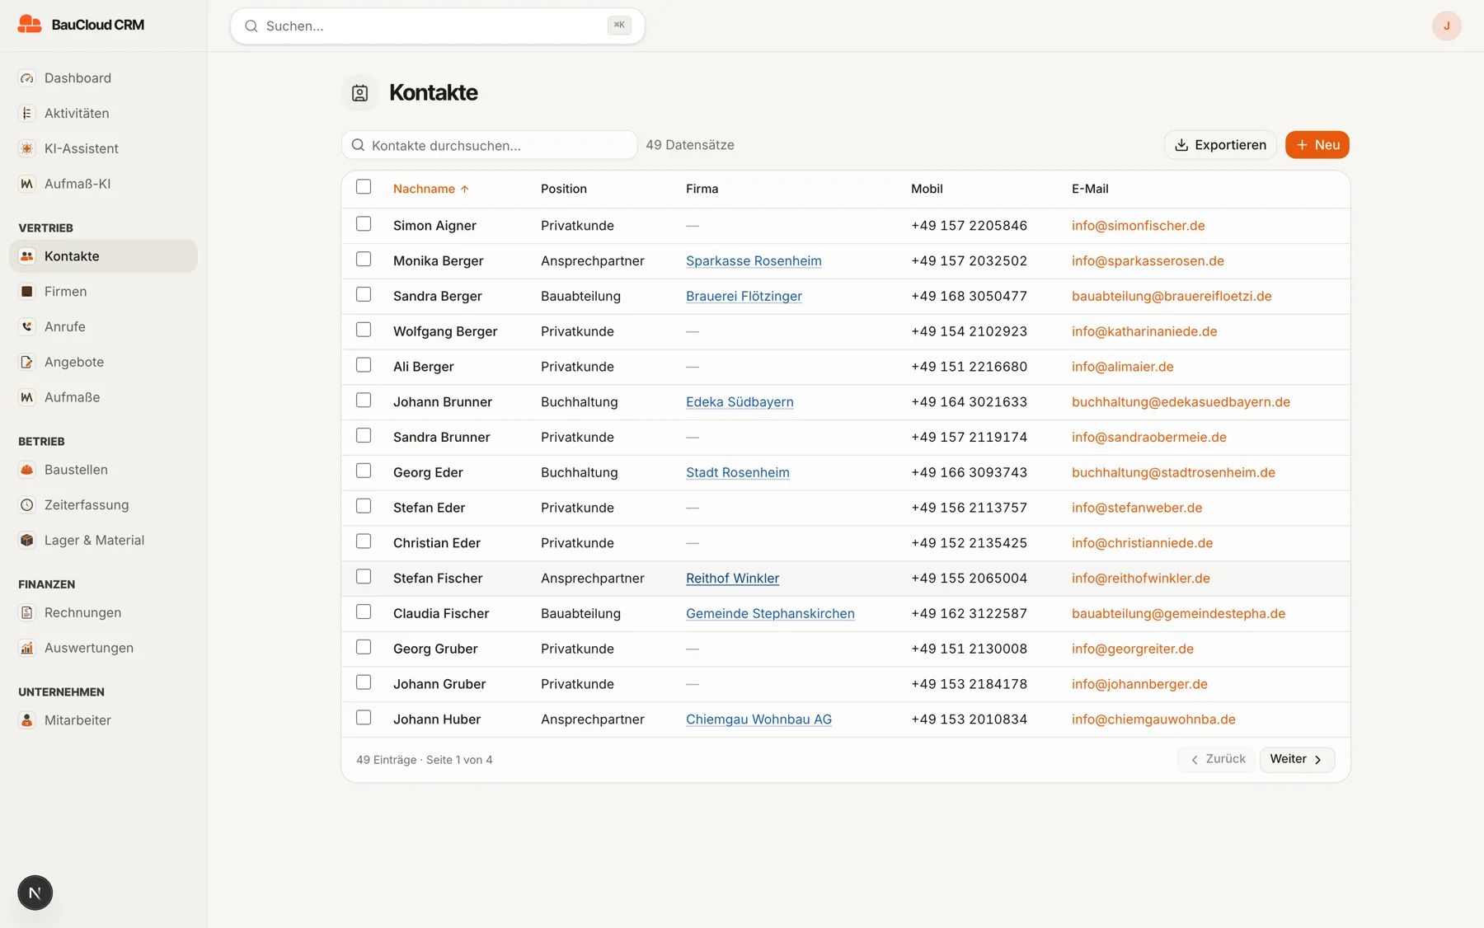The width and height of the screenshot is (1484, 928).
Task: Tick the Wolfgang Berger row checkbox
Action: (x=364, y=330)
